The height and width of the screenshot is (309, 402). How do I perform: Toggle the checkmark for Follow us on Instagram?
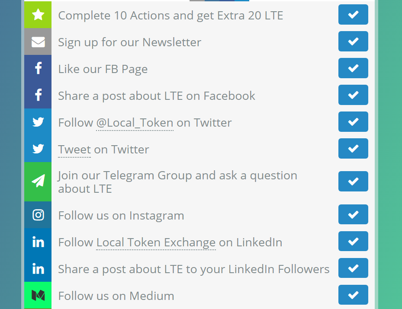[353, 214]
